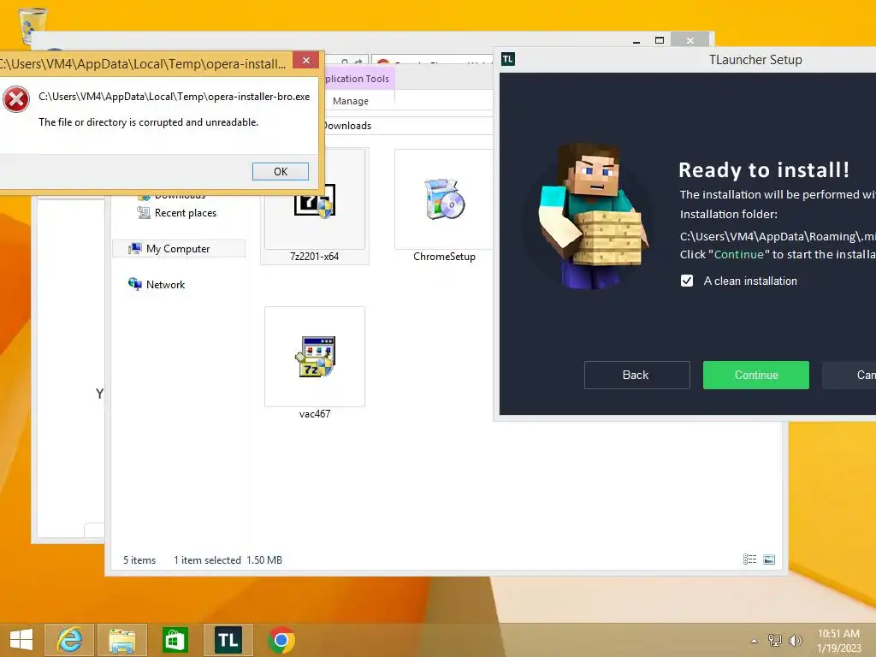
Task: Close the opera-installer error dialog
Action: point(305,61)
